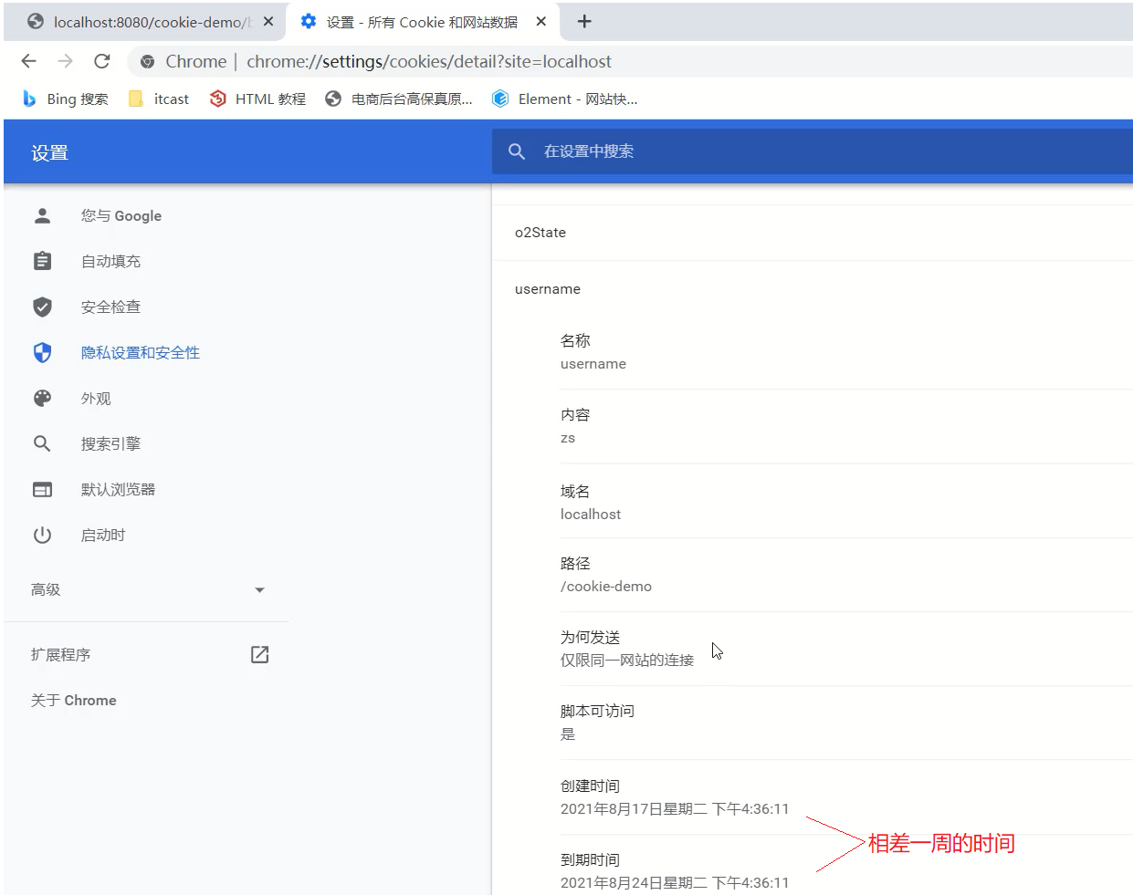Viewport: 1133px width, 895px height.
Task: Open 搜索引擎 settings section
Action: coord(110,443)
